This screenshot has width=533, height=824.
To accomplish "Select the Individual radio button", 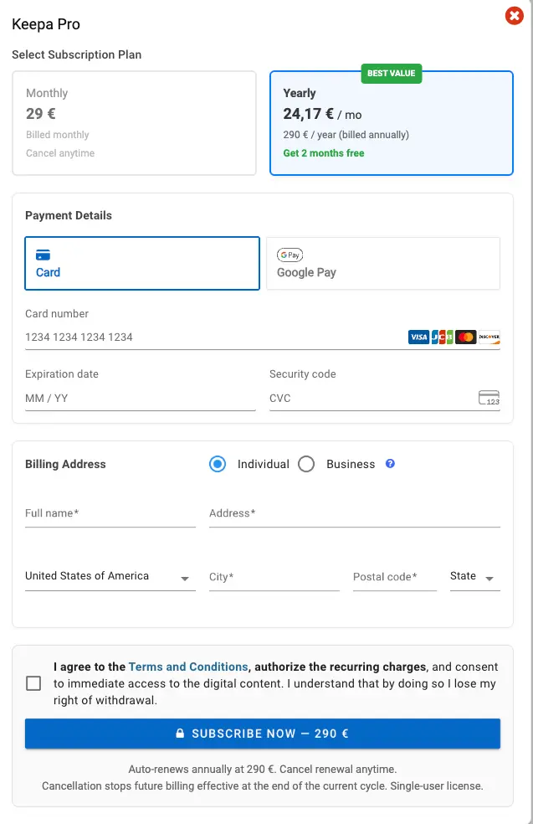I will click(x=218, y=464).
